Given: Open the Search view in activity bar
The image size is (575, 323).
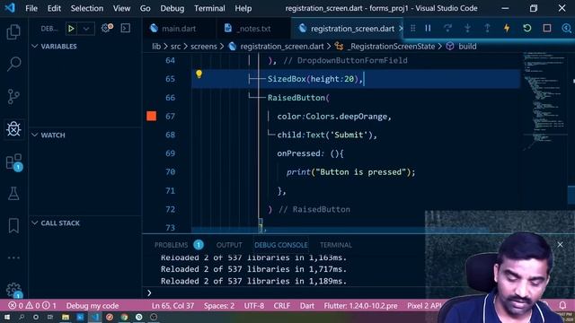Looking at the screenshot, I should point(13,64).
